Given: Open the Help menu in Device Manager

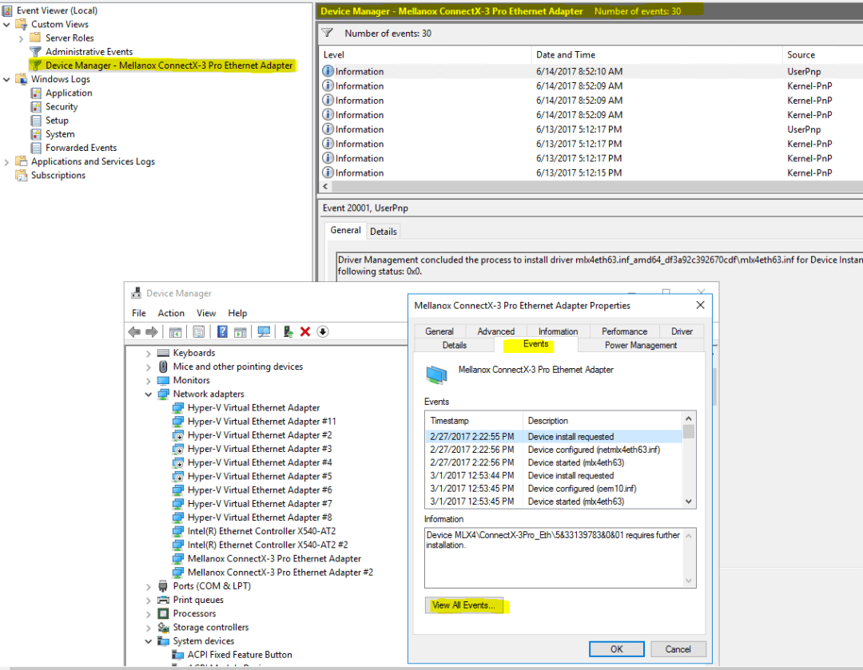Looking at the screenshot, I should pos(237,313).
